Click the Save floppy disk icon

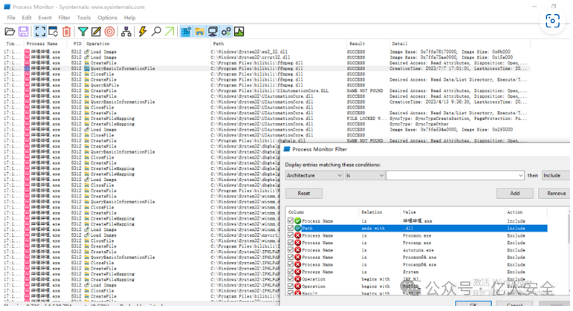pyautogui.click(x=23, y=31)
